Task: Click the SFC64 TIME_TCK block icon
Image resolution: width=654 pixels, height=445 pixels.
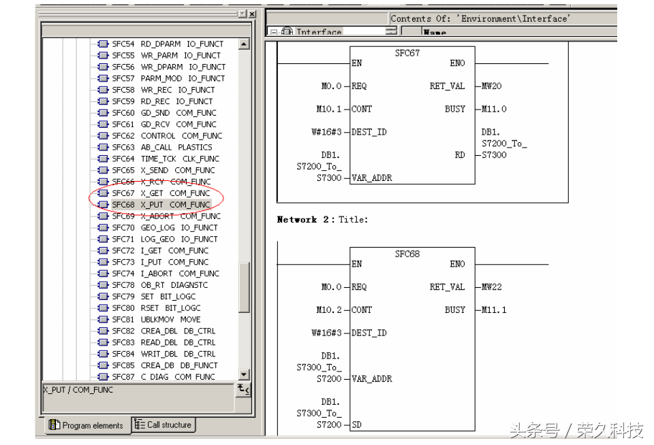Action: click(104, 159)
